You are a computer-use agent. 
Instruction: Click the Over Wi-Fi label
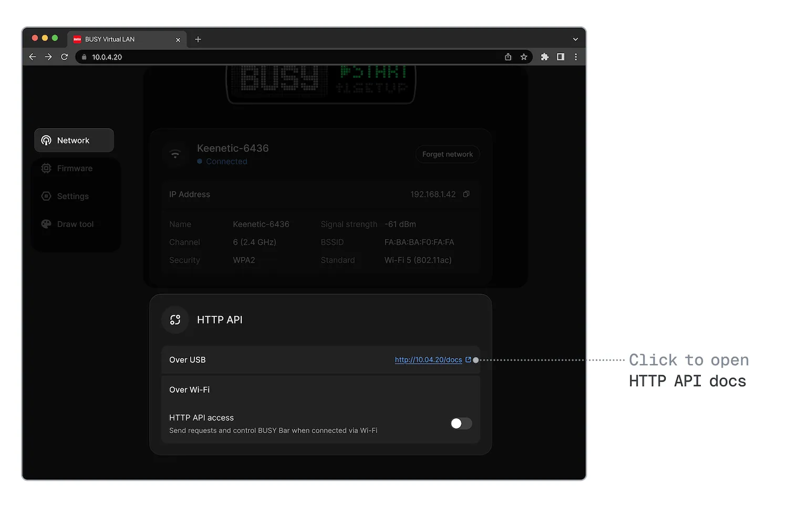click(190, 390)
